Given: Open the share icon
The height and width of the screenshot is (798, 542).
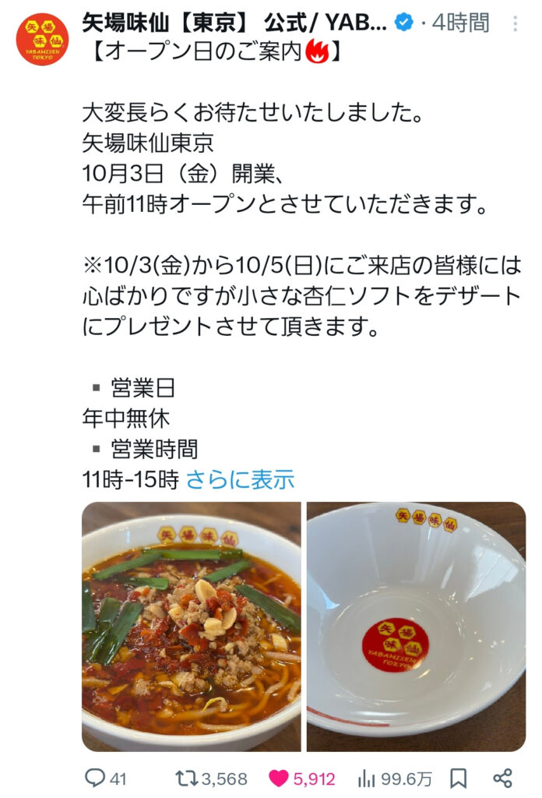Looking at the screenshot, I should tap(502, 779).
